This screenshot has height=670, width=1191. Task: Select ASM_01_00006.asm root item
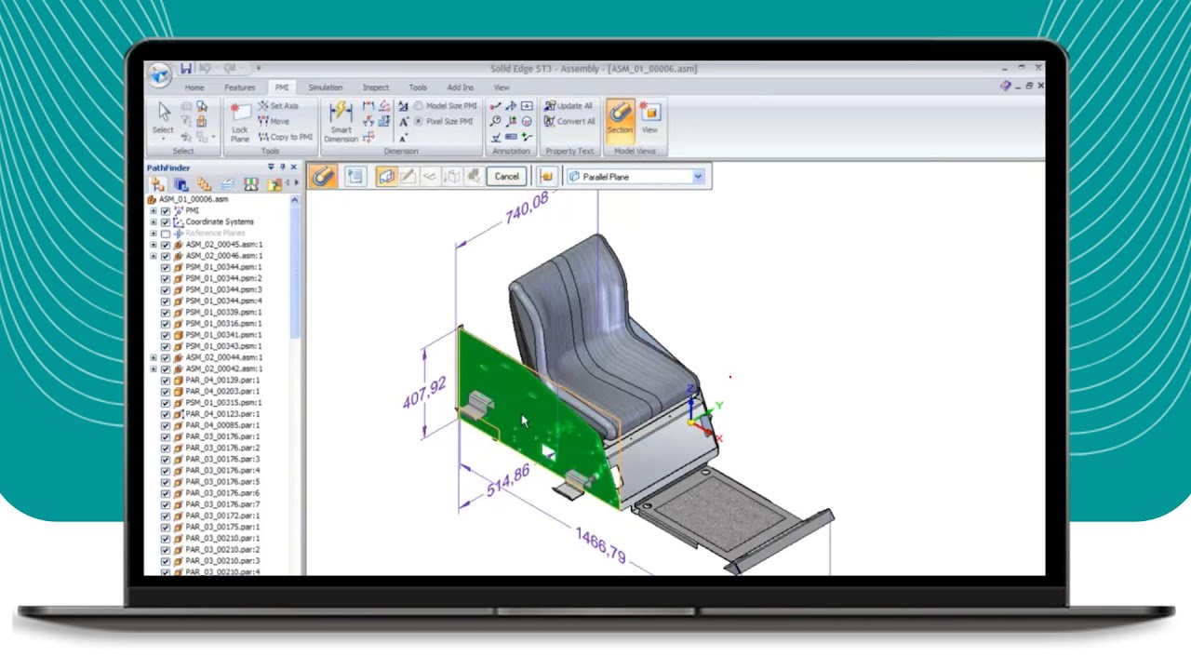coord(194,199)
